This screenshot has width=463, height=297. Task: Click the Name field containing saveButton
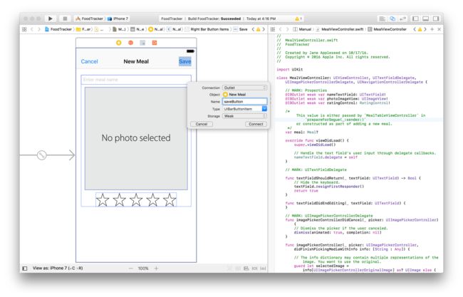(x=245, y=102)
